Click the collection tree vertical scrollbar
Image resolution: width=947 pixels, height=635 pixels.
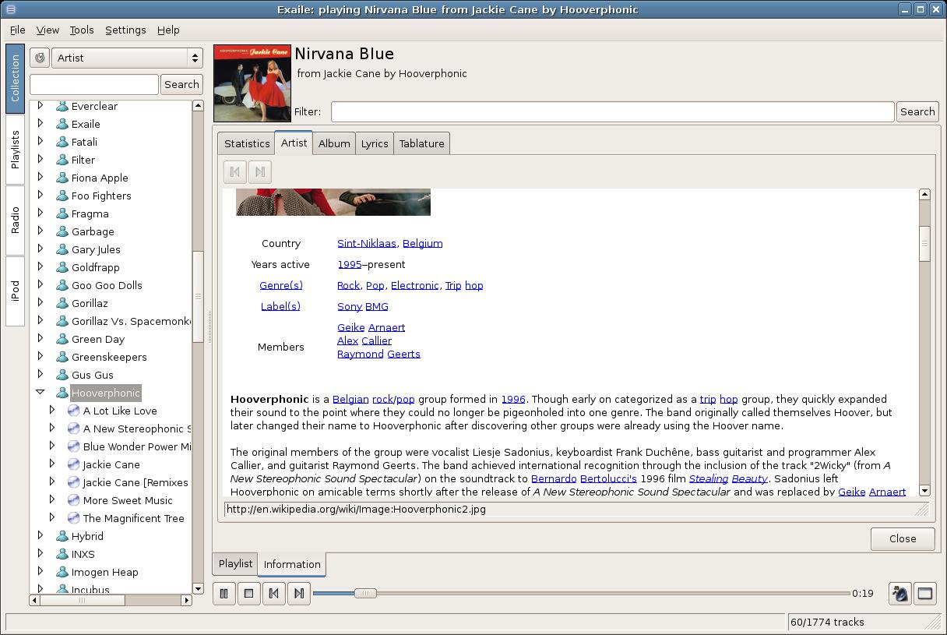(198, 296)
